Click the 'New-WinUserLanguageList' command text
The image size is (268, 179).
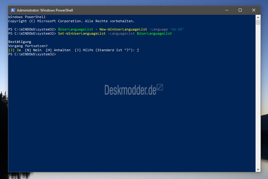(x=123, y=29)
